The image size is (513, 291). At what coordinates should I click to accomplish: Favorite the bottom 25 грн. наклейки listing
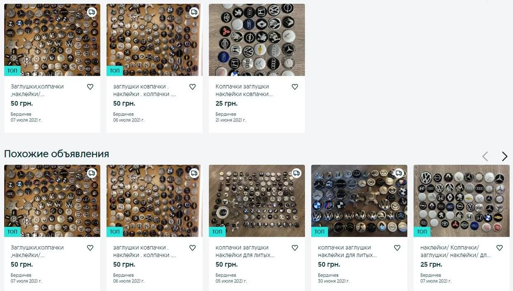[x=499, y=248]
